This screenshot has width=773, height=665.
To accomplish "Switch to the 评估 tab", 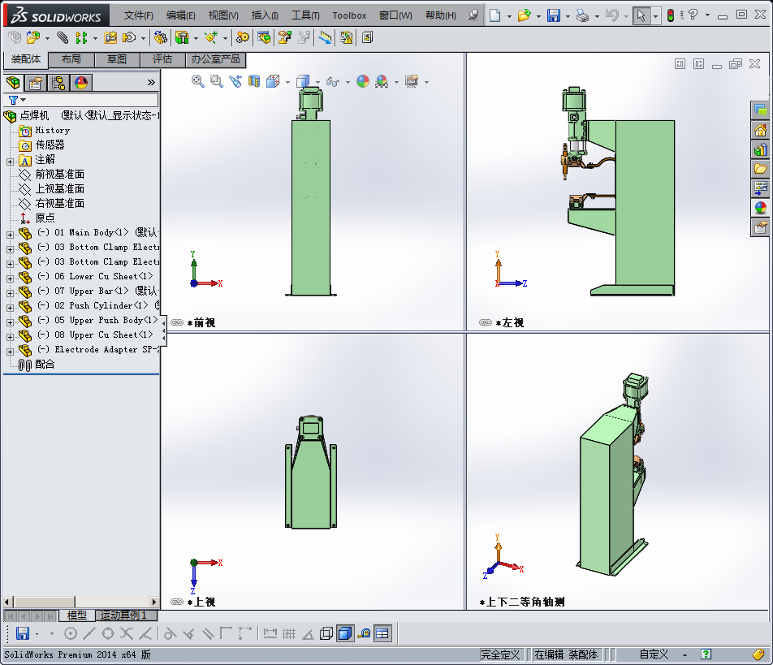I will pos(162,59).
